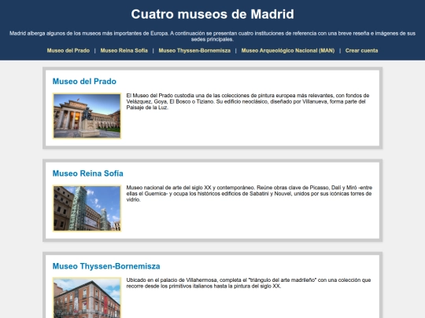
Task: Click the paragraph beginning 'El Museo del Prado custodia'
Action: tap(248, 101)
